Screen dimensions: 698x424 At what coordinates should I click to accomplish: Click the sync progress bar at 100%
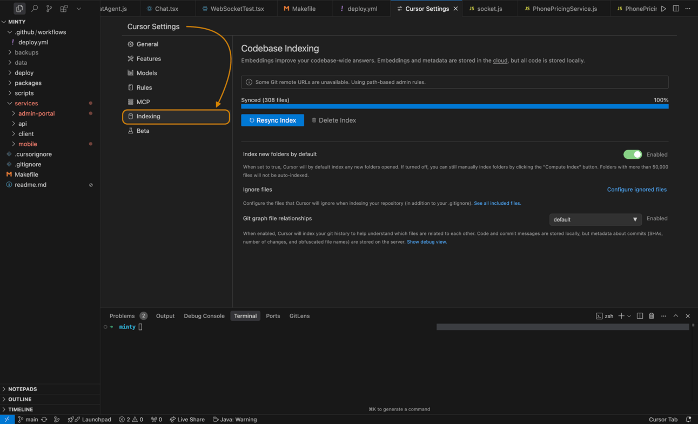[x=454, y=106]
